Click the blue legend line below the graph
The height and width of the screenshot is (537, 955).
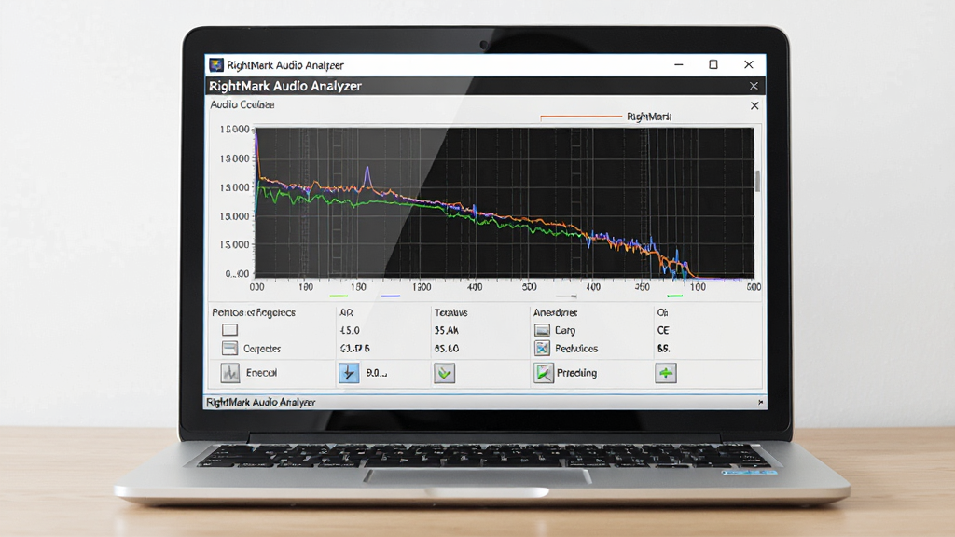point(391,296)
